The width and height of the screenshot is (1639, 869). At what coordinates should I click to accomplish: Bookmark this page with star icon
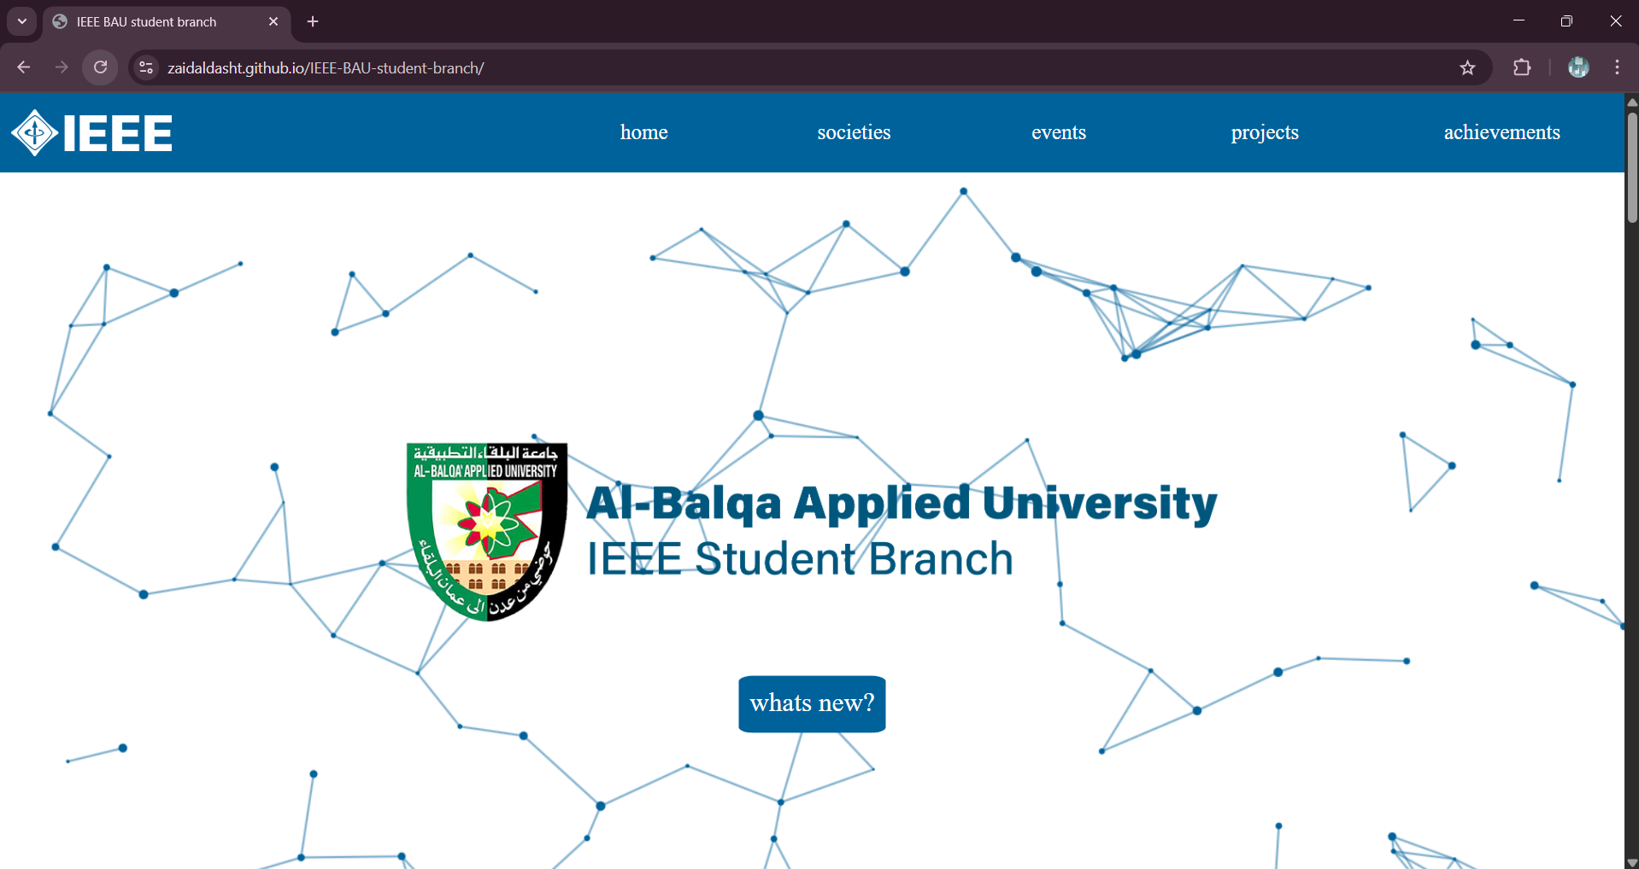[x=1467, y=67]
